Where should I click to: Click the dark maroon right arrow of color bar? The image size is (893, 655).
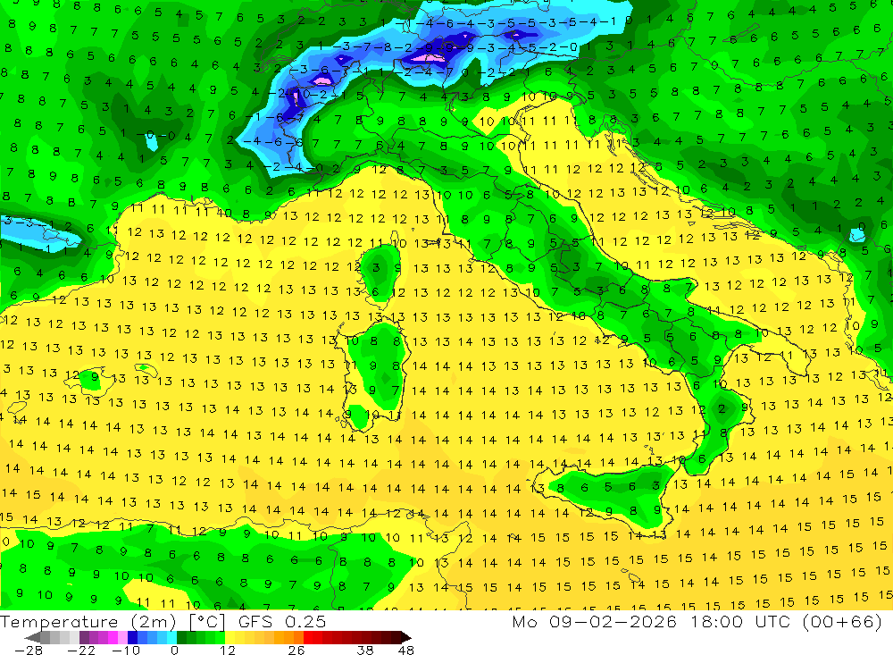pos(406,637)
